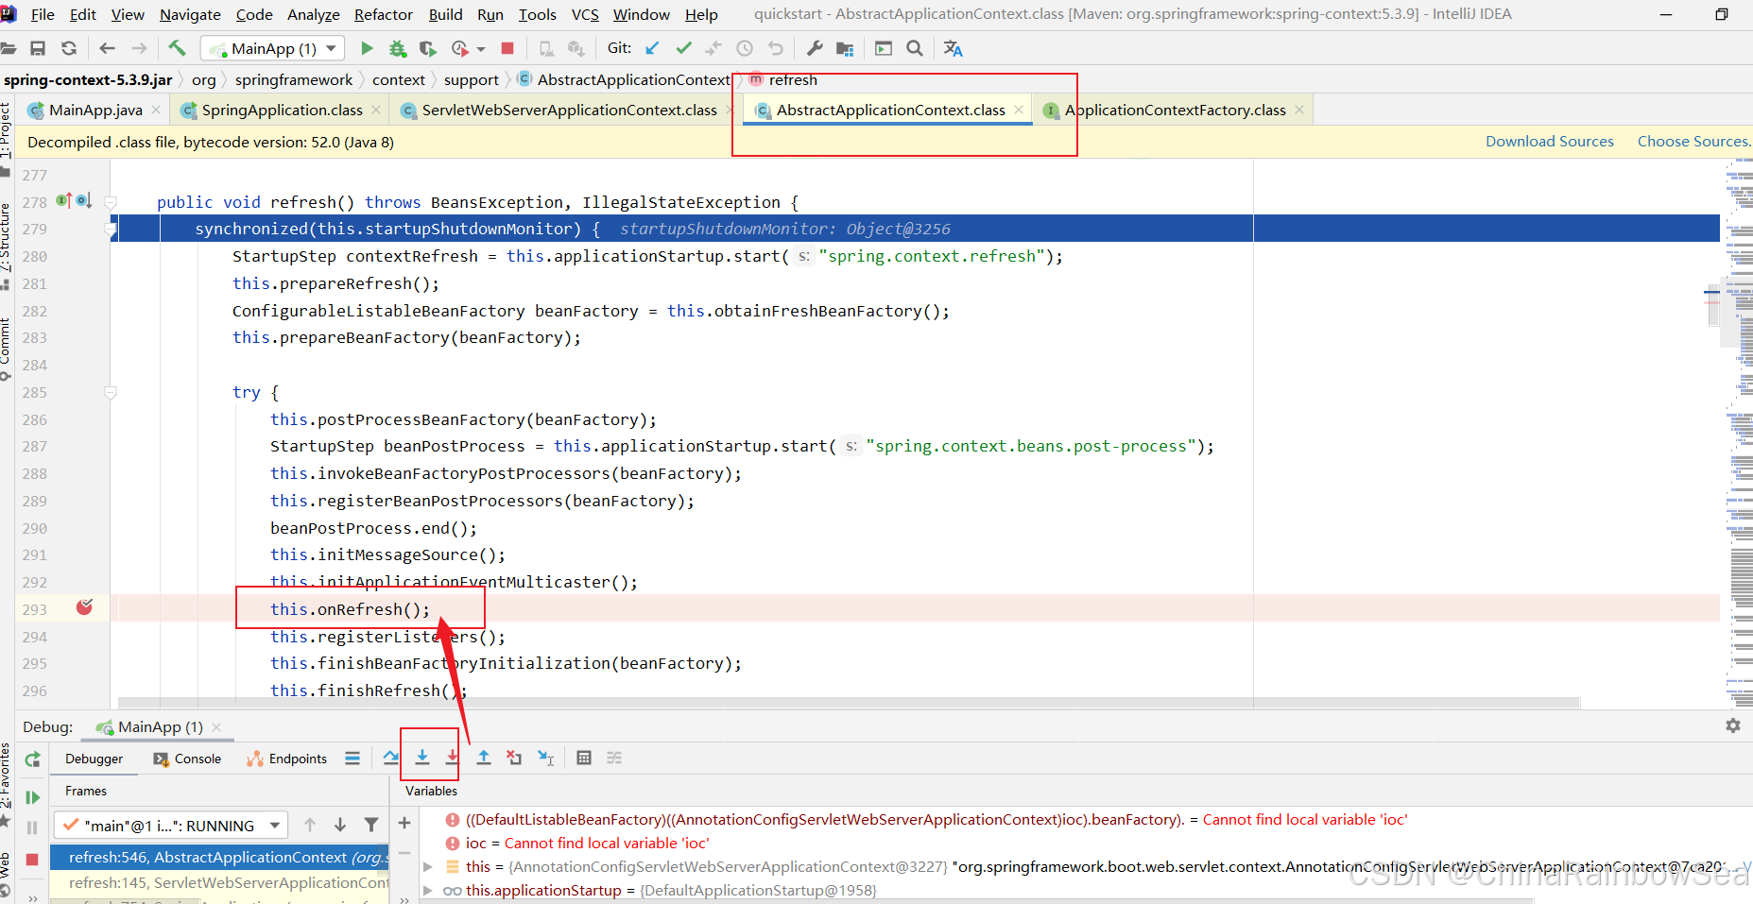
Task: Click the Step Into debugger icon
Action: tap(422, 758)
